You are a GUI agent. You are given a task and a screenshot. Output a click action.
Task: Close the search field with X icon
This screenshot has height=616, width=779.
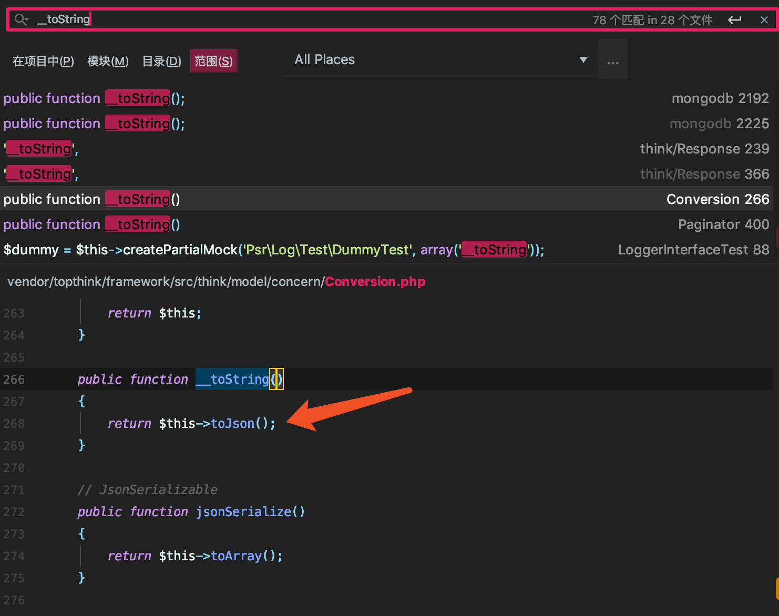[764, 20]
